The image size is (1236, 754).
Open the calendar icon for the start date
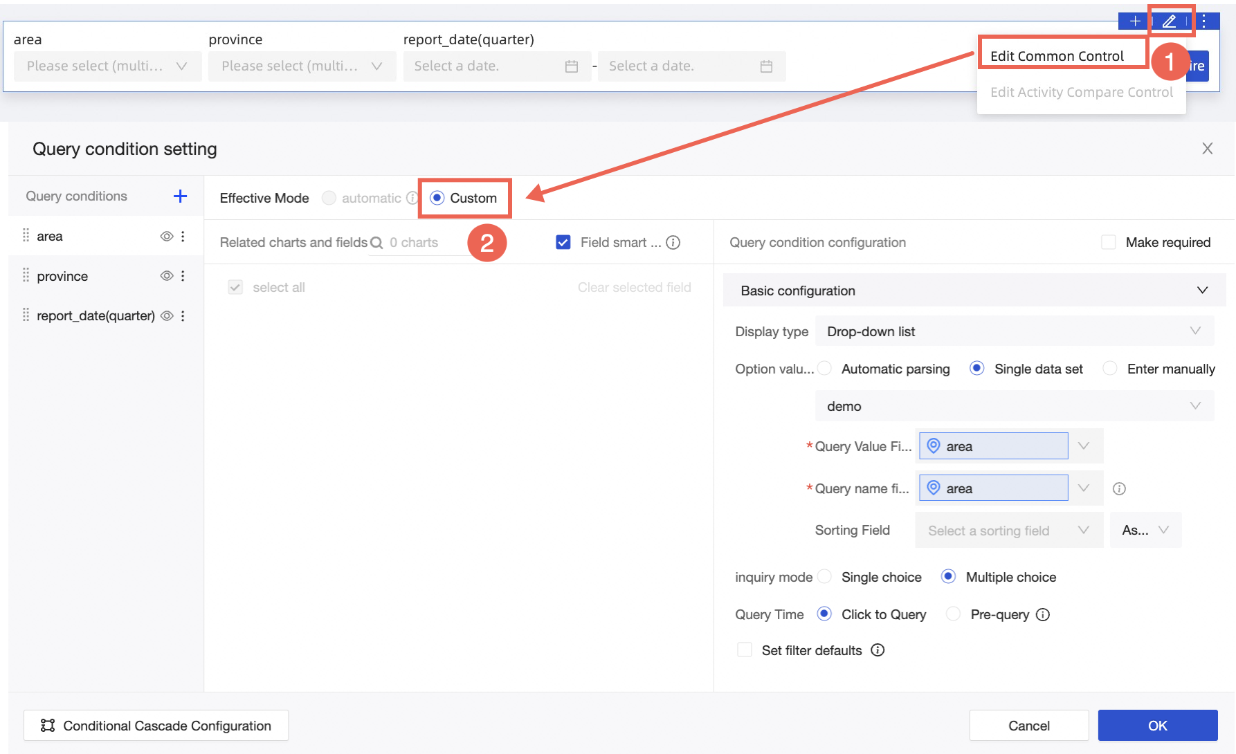[x=570, y=66]
